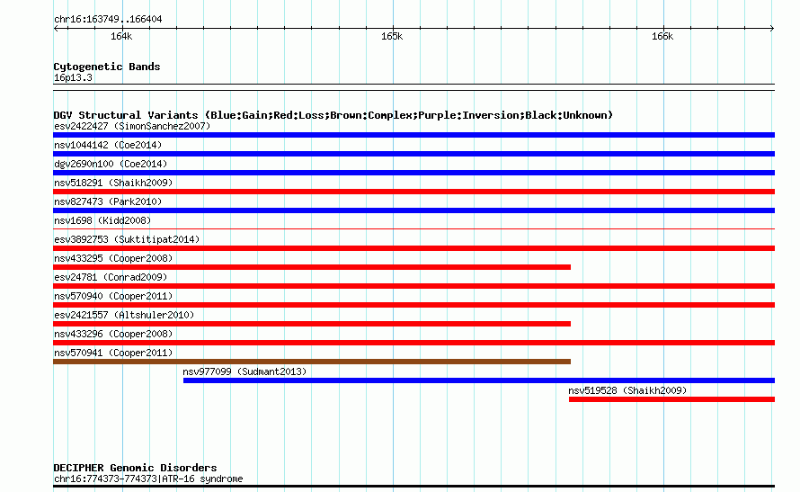
Task: Click the blue bar under nsv827473
Action: tap(413, 210)
